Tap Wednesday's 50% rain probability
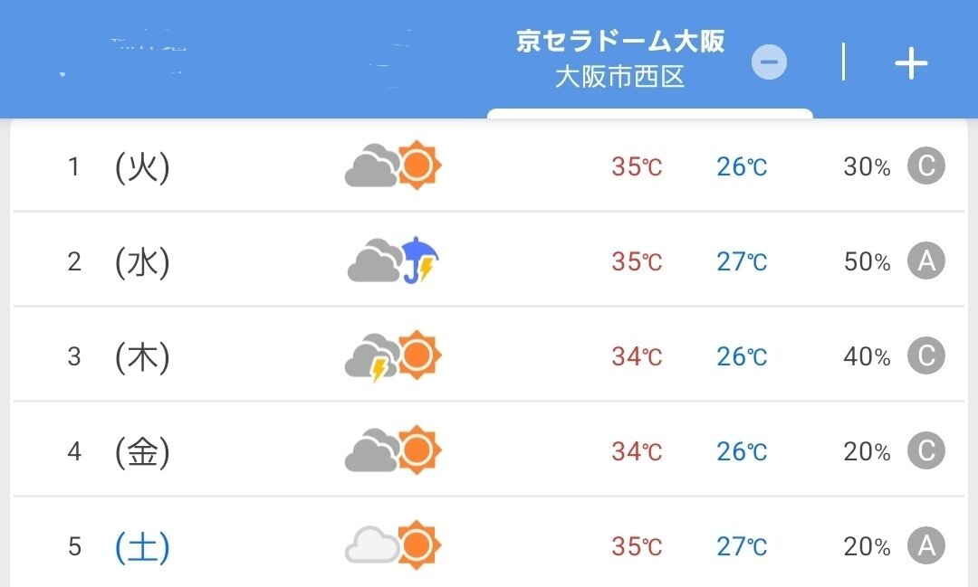The image size is (978, 587). 867,261
